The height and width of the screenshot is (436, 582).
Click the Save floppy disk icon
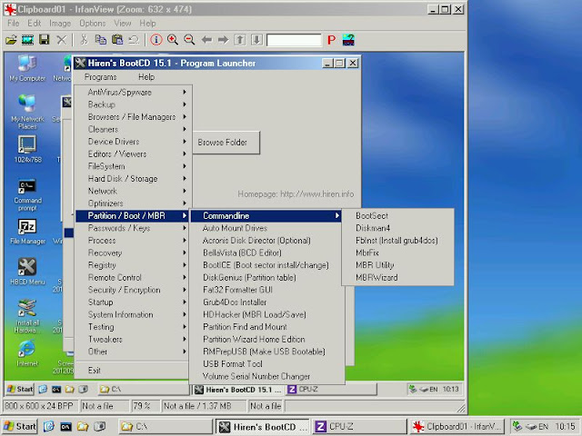(x=45, y=40)
